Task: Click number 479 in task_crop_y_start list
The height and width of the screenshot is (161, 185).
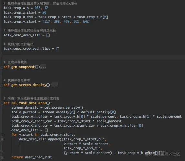Action: click(x=67, y=21)
